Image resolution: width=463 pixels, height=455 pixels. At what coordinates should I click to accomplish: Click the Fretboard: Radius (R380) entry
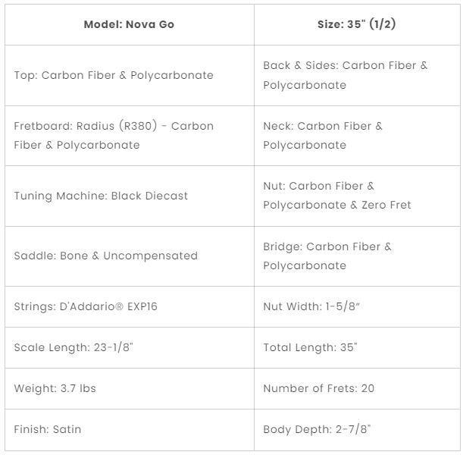pos(114,136)
